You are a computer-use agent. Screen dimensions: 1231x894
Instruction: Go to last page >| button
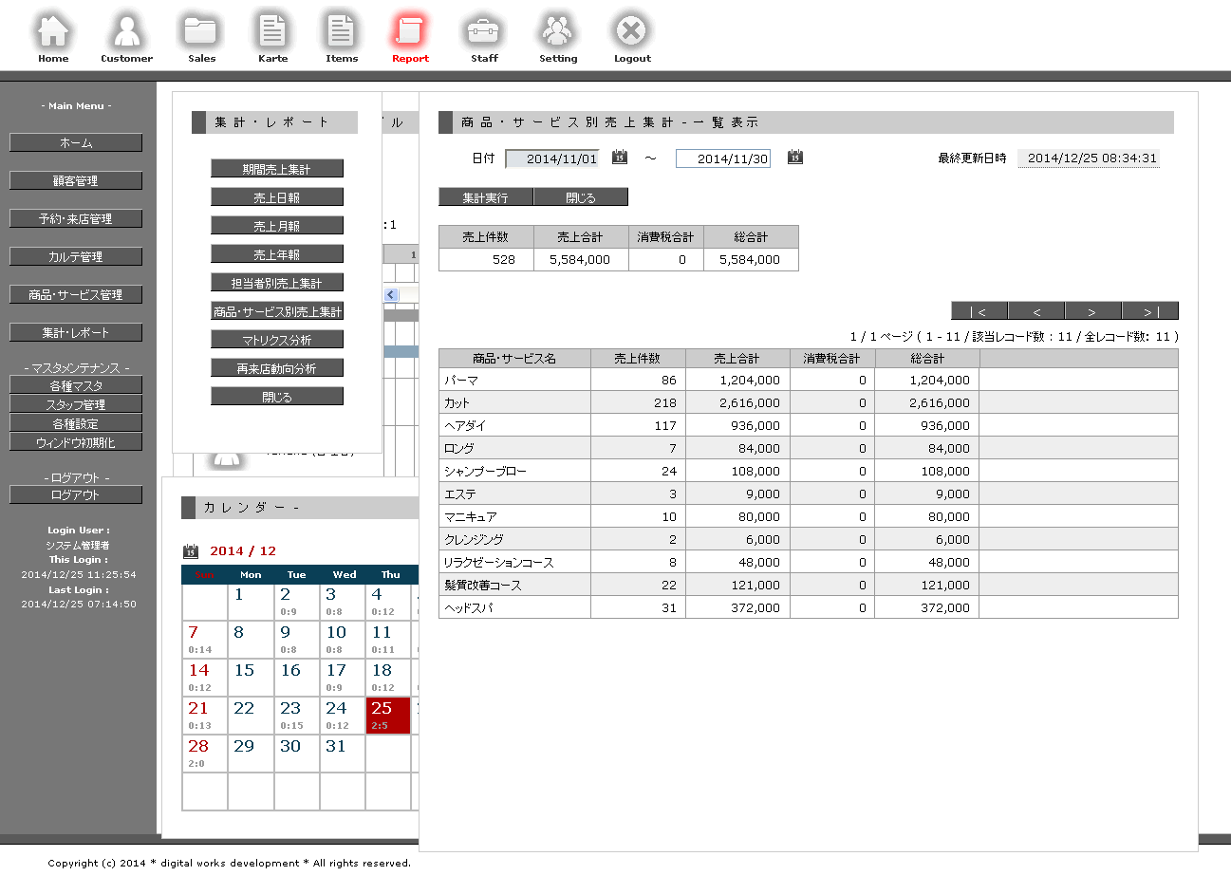[x=1150, y=311]
